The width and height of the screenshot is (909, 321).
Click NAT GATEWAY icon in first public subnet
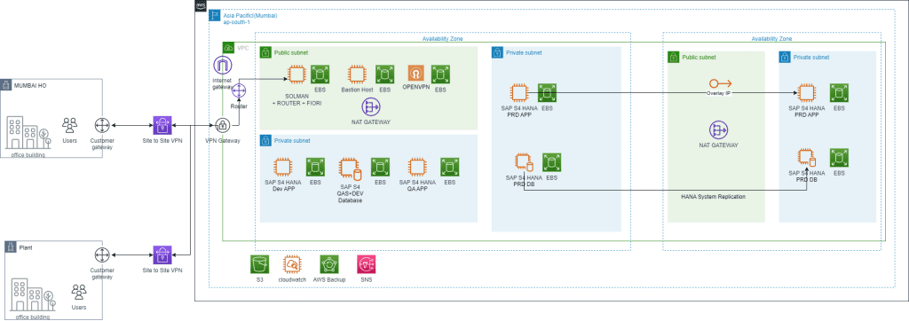(371, 106)
